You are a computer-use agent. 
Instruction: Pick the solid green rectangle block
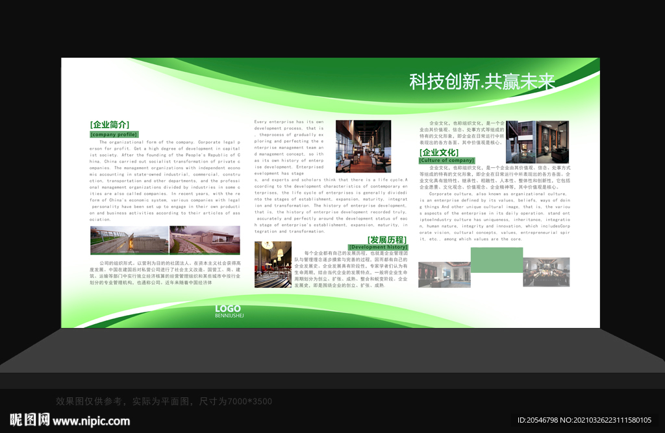[x=496, y=260]
